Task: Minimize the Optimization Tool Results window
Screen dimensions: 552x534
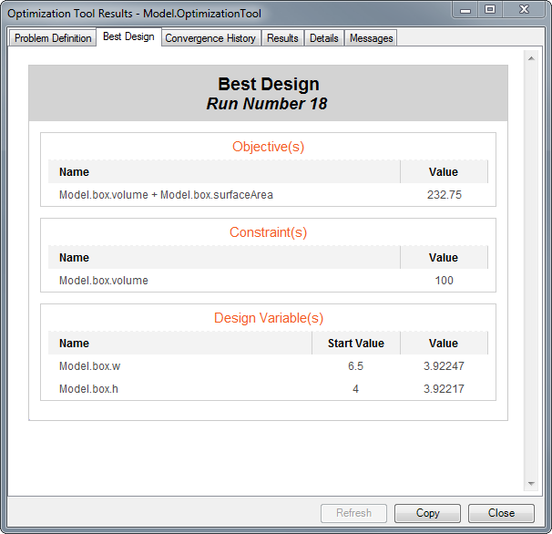Action: click(467, 9)
